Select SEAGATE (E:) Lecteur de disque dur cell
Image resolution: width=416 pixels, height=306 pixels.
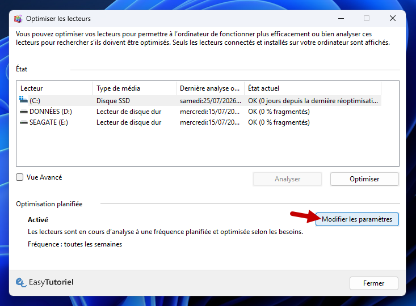129,122
